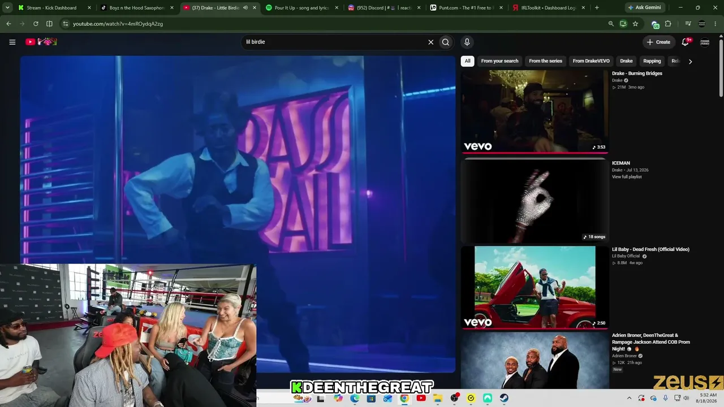Select the All filter chip
The width and height of the screenshot is (724, 407).
click(x=467, y=61)
